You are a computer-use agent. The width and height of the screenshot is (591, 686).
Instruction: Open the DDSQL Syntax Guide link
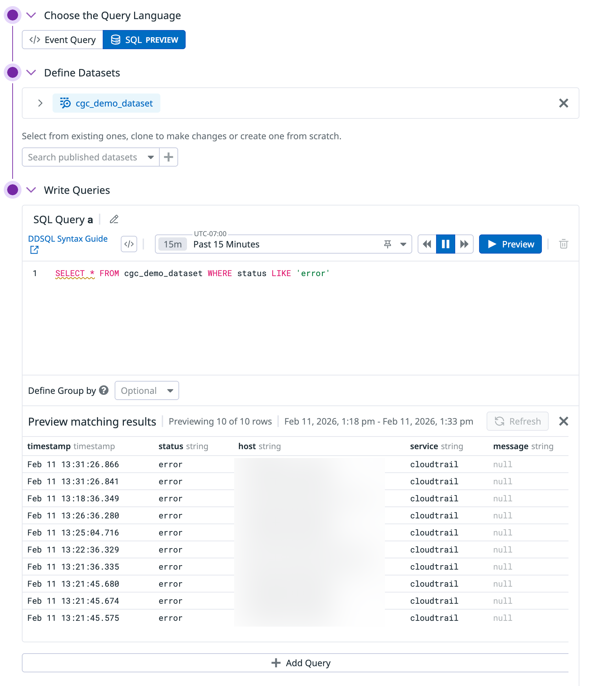click(x=68, y=239)
